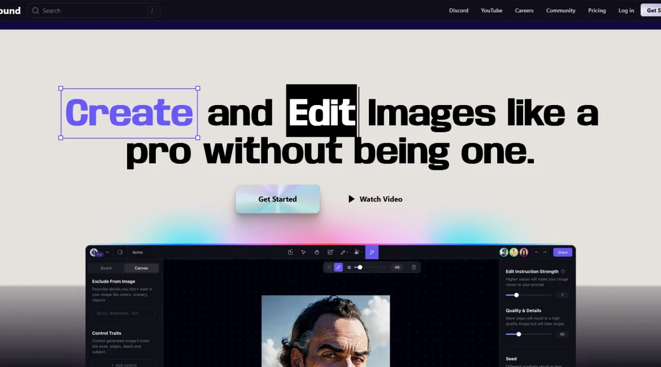Image resolution: width=661 pixels, height=367 pixels.
Task: Click the search magnifier icon
Action: [36, 11]
